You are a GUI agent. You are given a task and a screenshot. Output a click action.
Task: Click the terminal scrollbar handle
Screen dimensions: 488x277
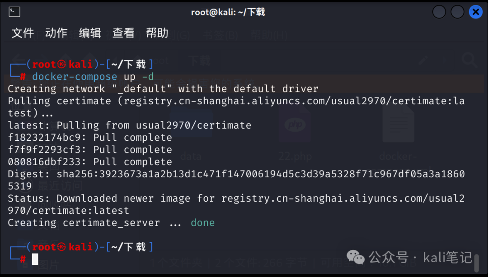click(x=477, y=263)
